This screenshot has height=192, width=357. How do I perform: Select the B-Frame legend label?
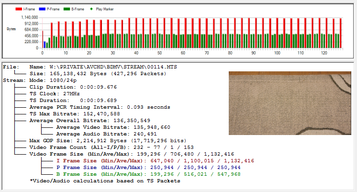point(78,9)
